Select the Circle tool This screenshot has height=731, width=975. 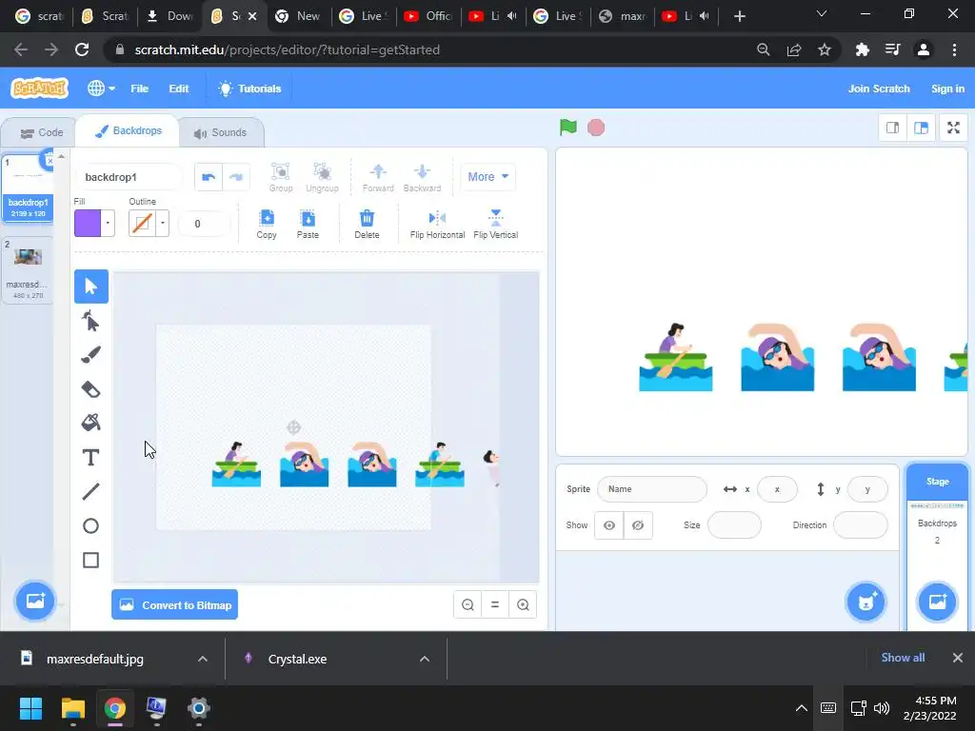click(x=90, y=525)
